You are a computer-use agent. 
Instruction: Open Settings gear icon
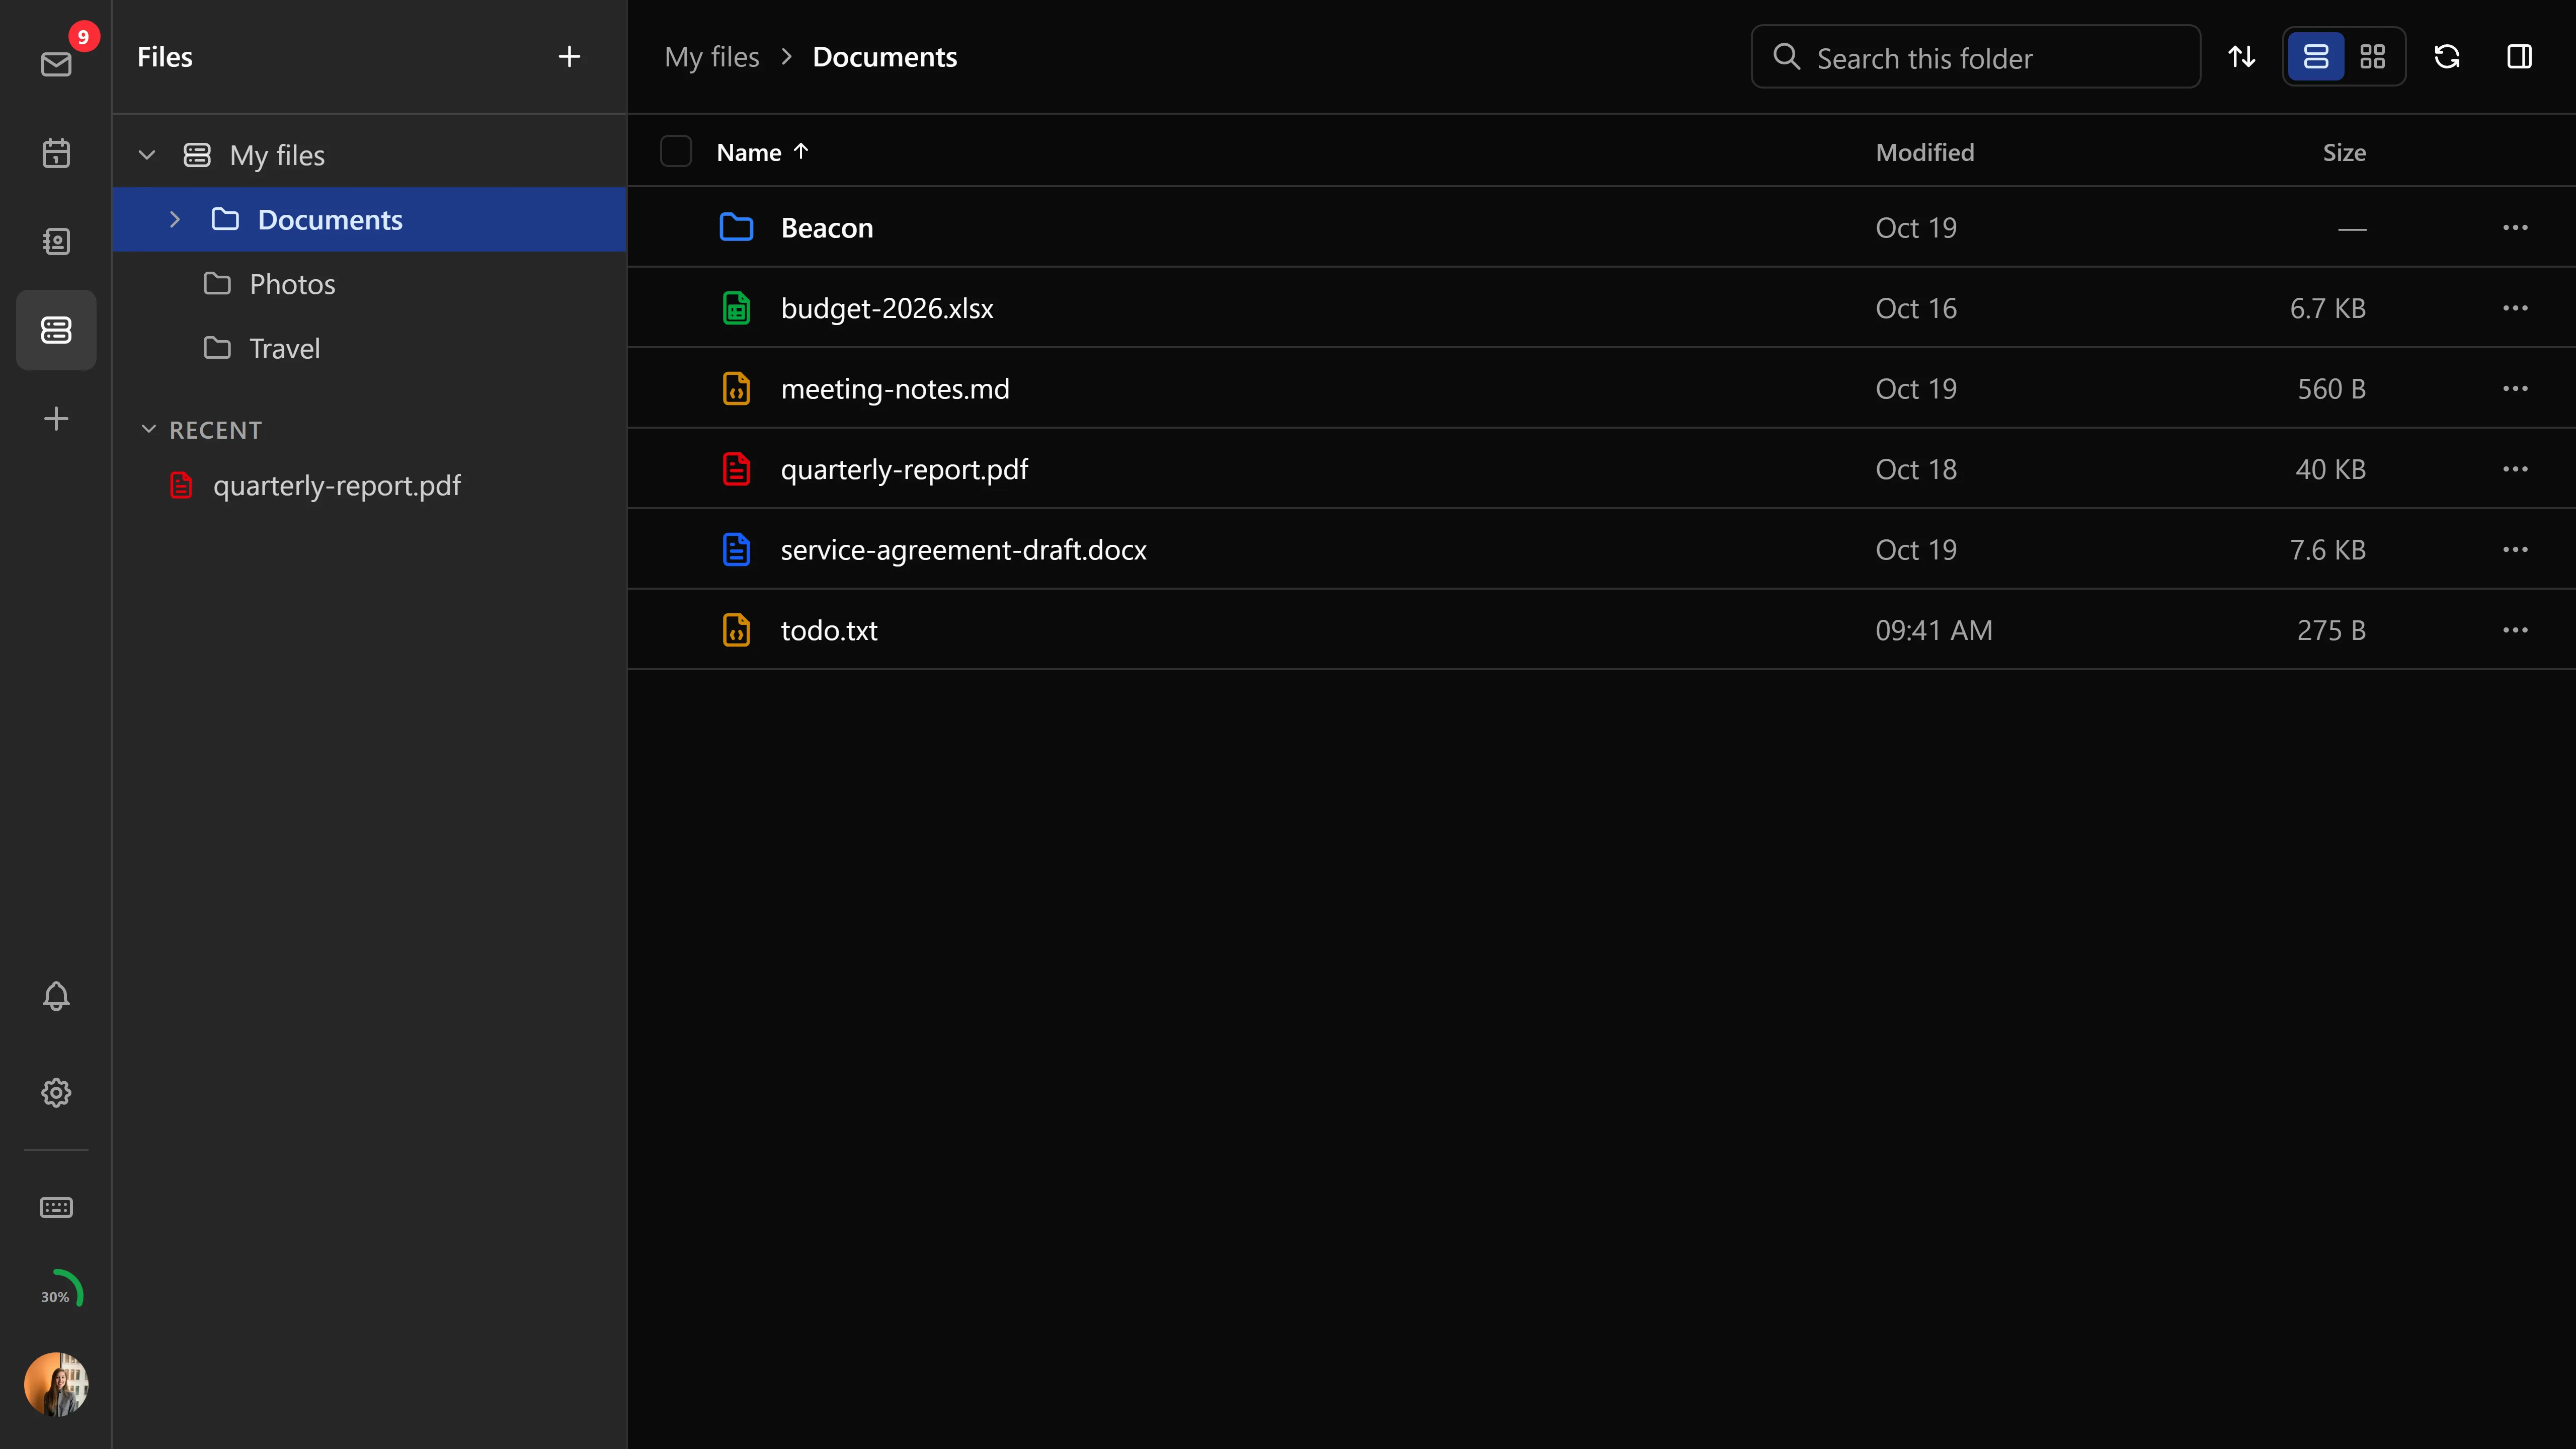coord(56,1092)
